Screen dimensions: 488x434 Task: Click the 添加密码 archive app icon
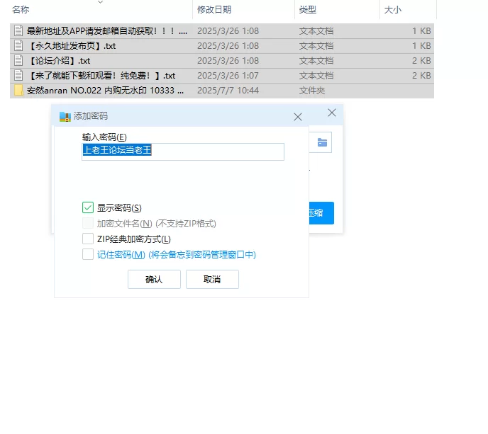pyautogui.click(x=65, y=117)
